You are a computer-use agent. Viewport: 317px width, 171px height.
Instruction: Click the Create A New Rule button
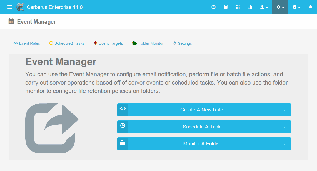(202, 110)
